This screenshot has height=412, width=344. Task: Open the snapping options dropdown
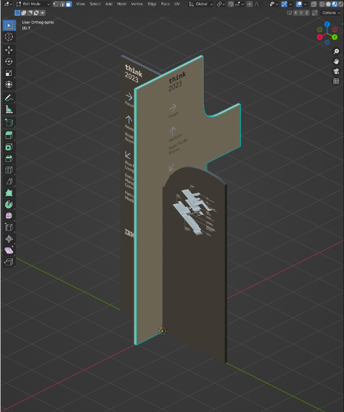[239, 4]
